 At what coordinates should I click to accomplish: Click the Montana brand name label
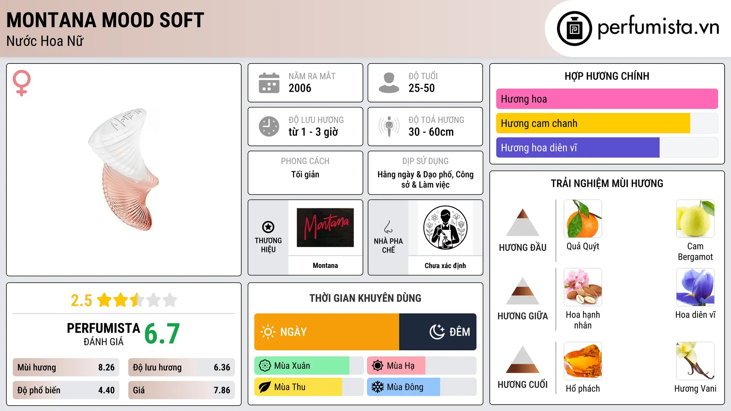(325, 265)
